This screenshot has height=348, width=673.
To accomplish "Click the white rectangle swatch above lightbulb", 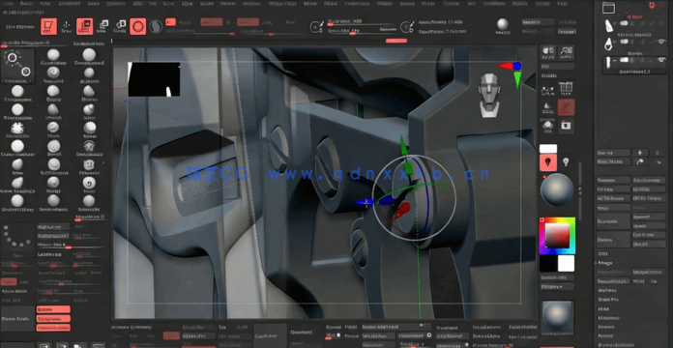I will [x=548, y=149].
